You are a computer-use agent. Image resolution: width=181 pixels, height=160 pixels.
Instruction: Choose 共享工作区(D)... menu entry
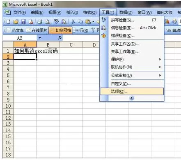(x=132, y=44)
